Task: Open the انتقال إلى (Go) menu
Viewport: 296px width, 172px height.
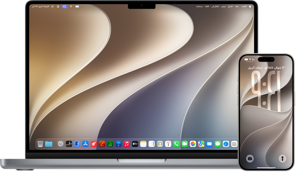Action: (215, 6)
